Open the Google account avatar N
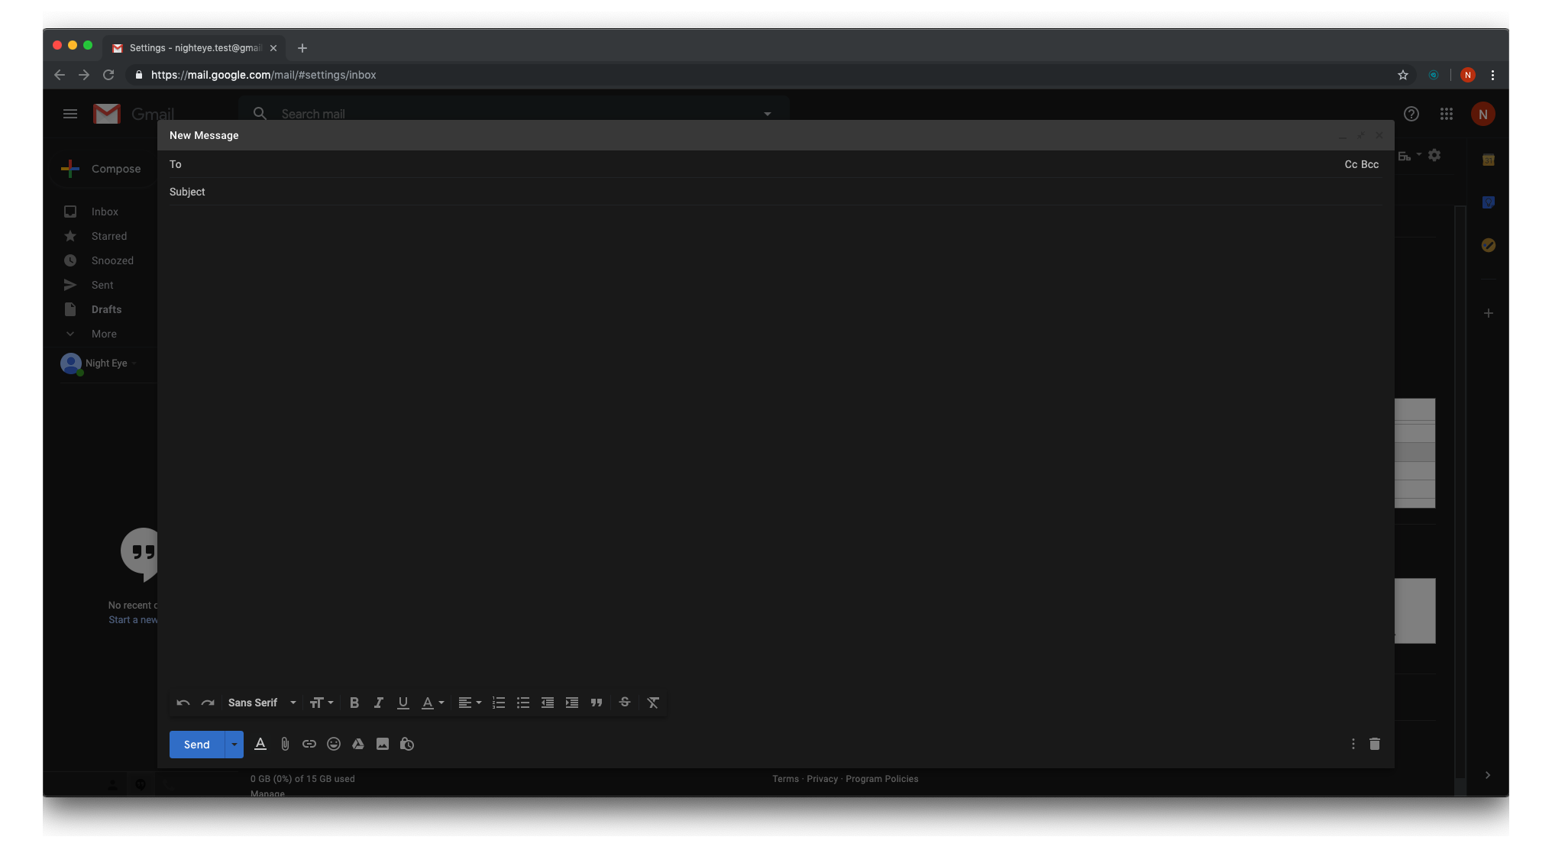Viewport: 1552px width, 853px height. coord(1483,114)
